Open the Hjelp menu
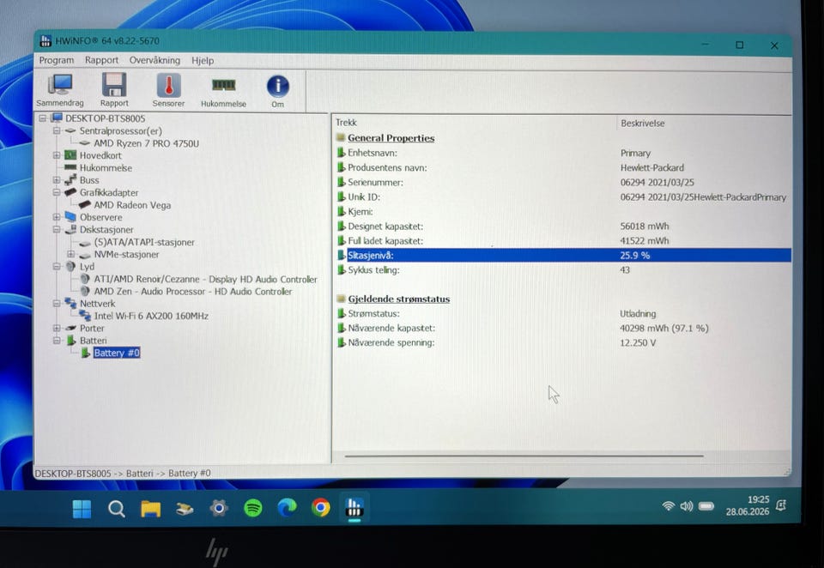 [203, 60]
